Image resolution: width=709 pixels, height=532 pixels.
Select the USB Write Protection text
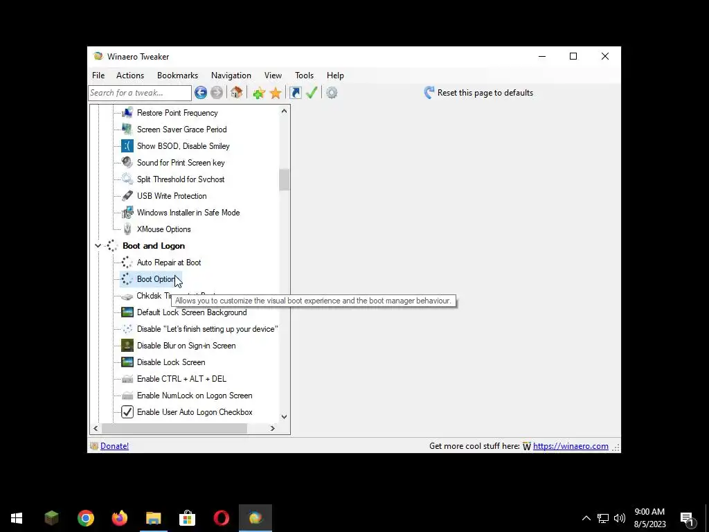pos(172,196)
